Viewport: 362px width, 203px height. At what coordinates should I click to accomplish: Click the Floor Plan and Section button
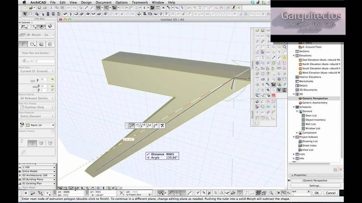pos(37,53)
